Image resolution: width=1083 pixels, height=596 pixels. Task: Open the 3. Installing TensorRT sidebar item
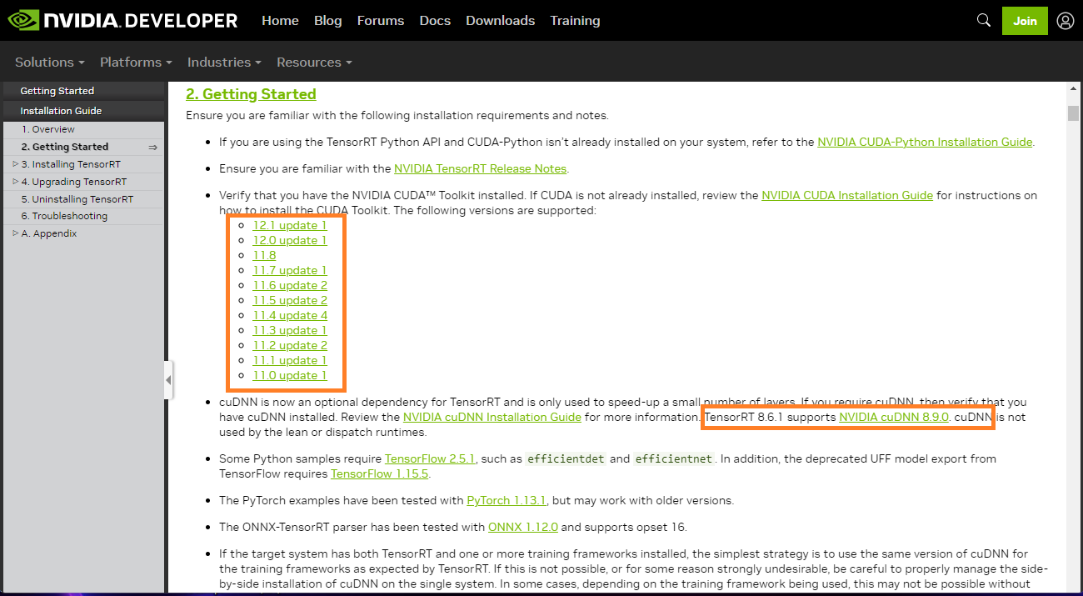(x=71, y=164)
